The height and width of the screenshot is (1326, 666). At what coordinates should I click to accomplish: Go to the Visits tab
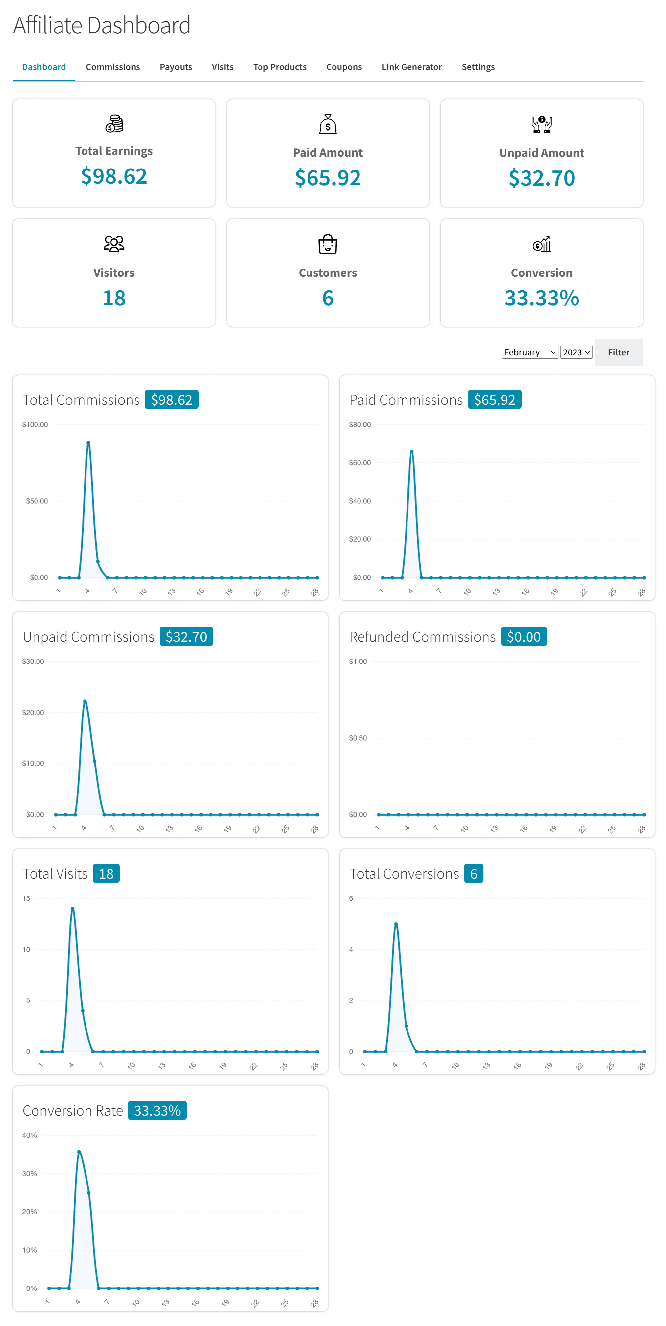coord(222,67)
